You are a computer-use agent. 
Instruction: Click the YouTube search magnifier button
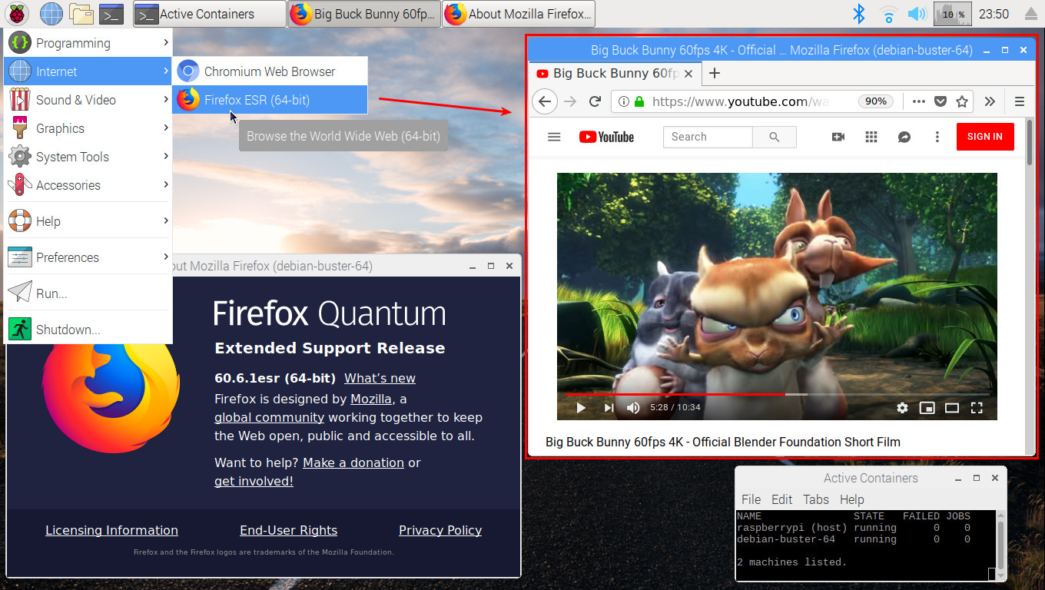click(x=775, y=137)
